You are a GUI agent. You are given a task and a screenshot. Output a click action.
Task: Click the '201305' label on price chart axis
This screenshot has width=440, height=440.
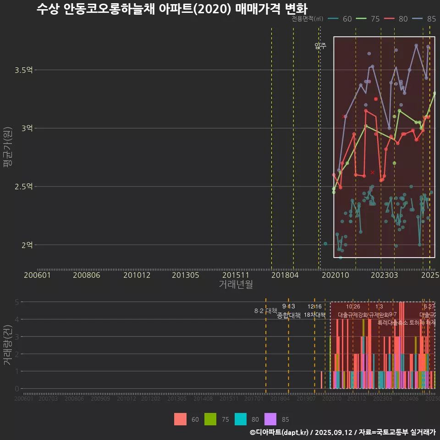click(x=186, y=275)
